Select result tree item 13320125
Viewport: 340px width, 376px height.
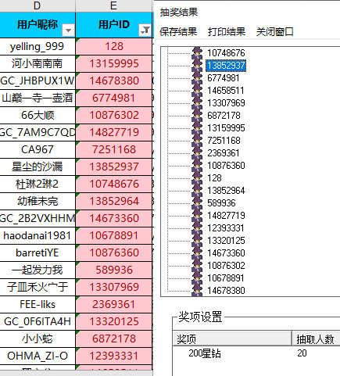(x=226, y=241)
